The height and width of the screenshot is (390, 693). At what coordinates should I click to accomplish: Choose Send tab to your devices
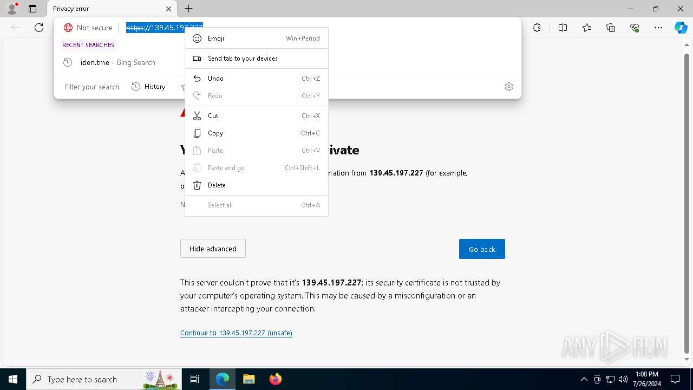coord(257,58)
